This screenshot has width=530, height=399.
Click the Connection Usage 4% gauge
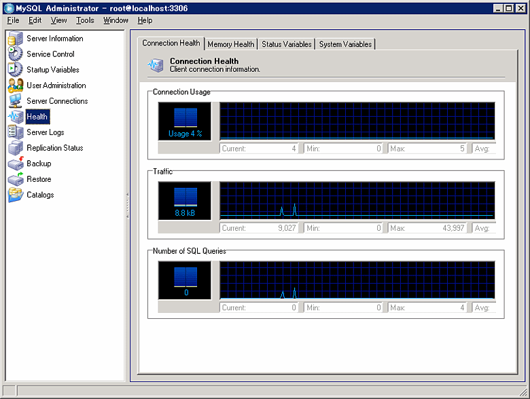point(185,121)
